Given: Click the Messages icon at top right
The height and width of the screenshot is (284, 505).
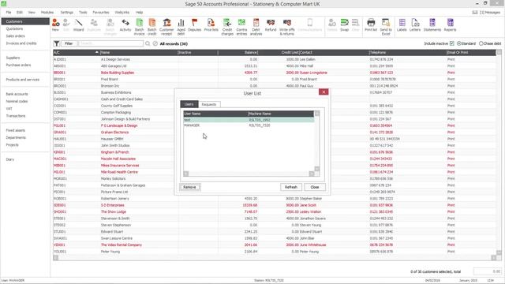Looking at the screenshot, I should coord(486,13).
